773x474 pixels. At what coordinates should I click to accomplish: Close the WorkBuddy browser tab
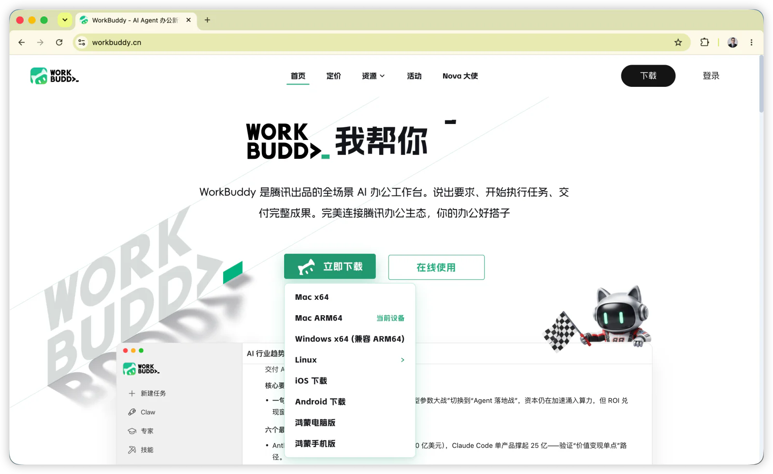click(188, 20)
